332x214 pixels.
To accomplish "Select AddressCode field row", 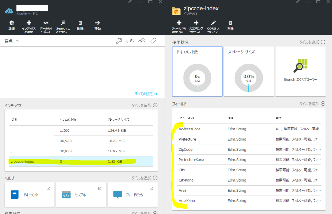I will (249, 129).
